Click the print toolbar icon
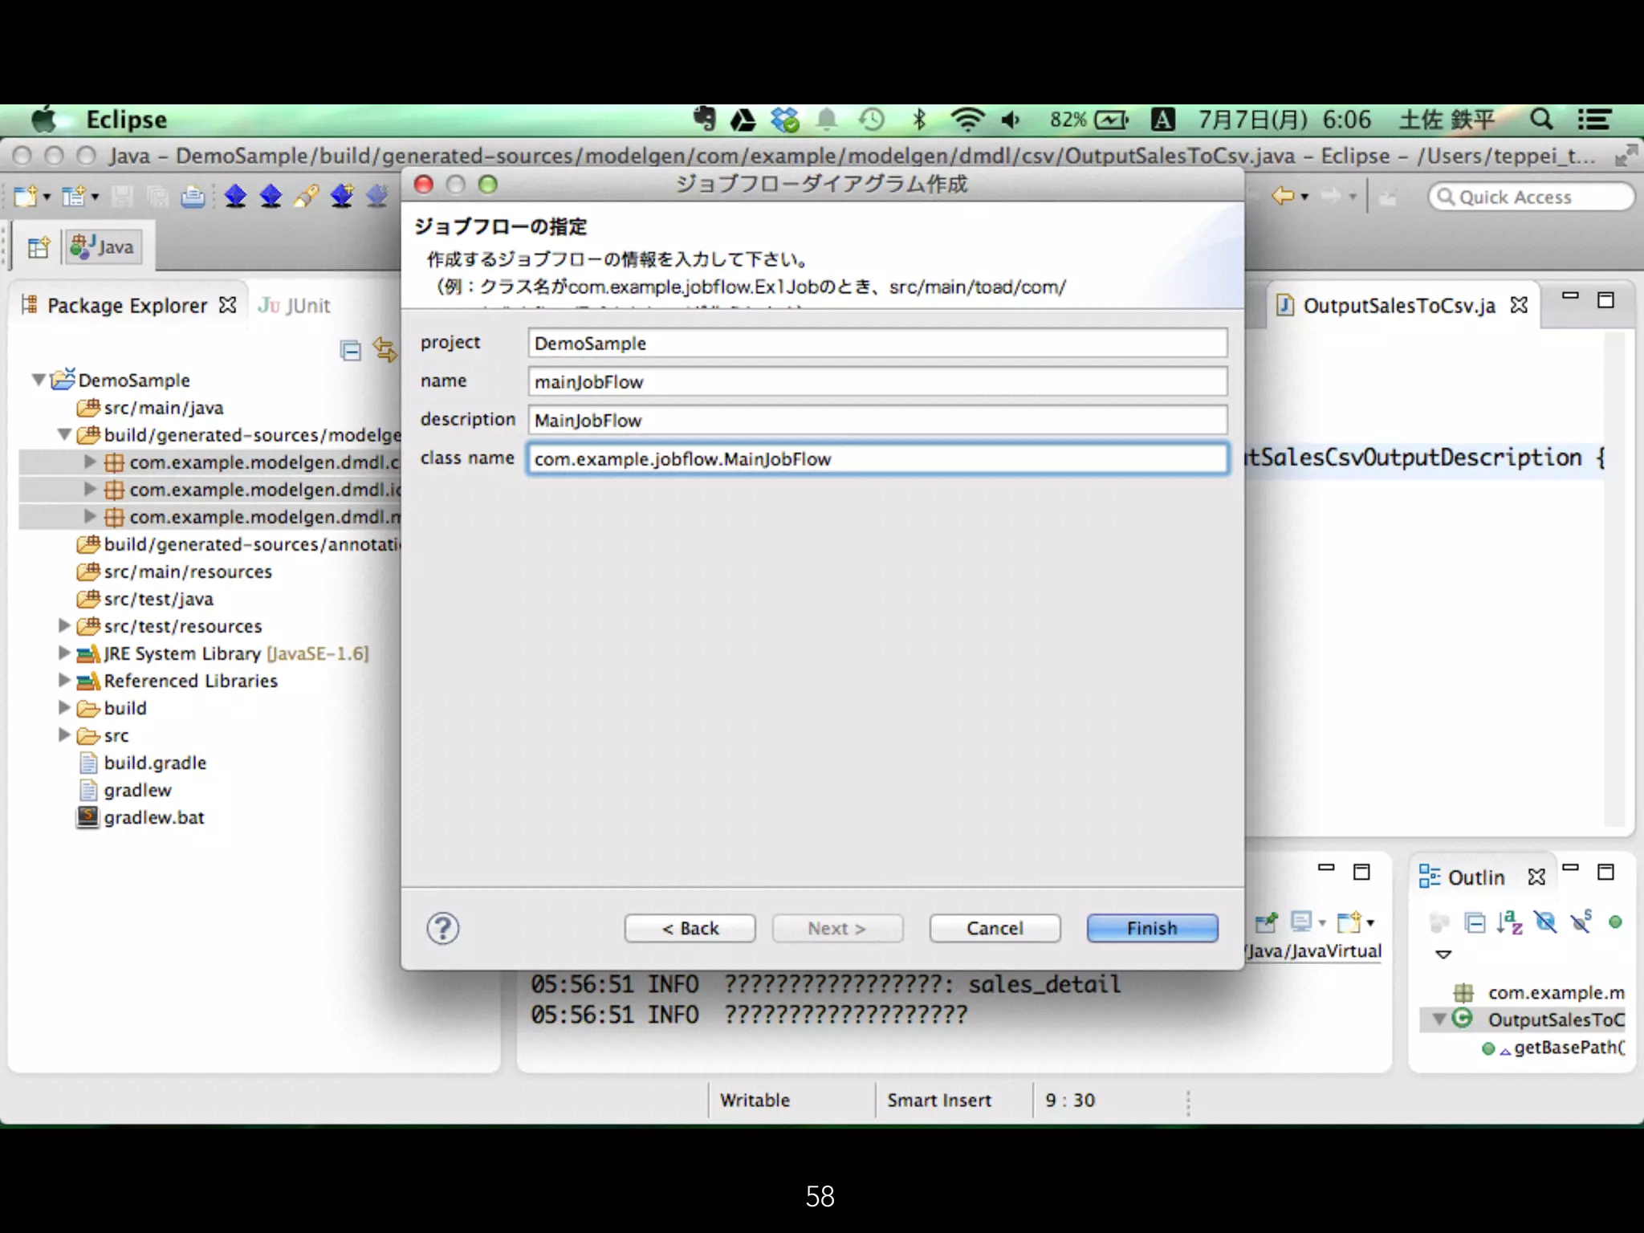 tap(193, 197)
